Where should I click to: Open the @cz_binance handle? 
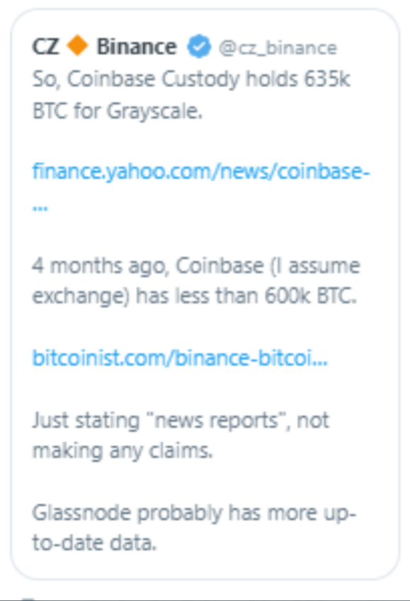coord(278,48)
